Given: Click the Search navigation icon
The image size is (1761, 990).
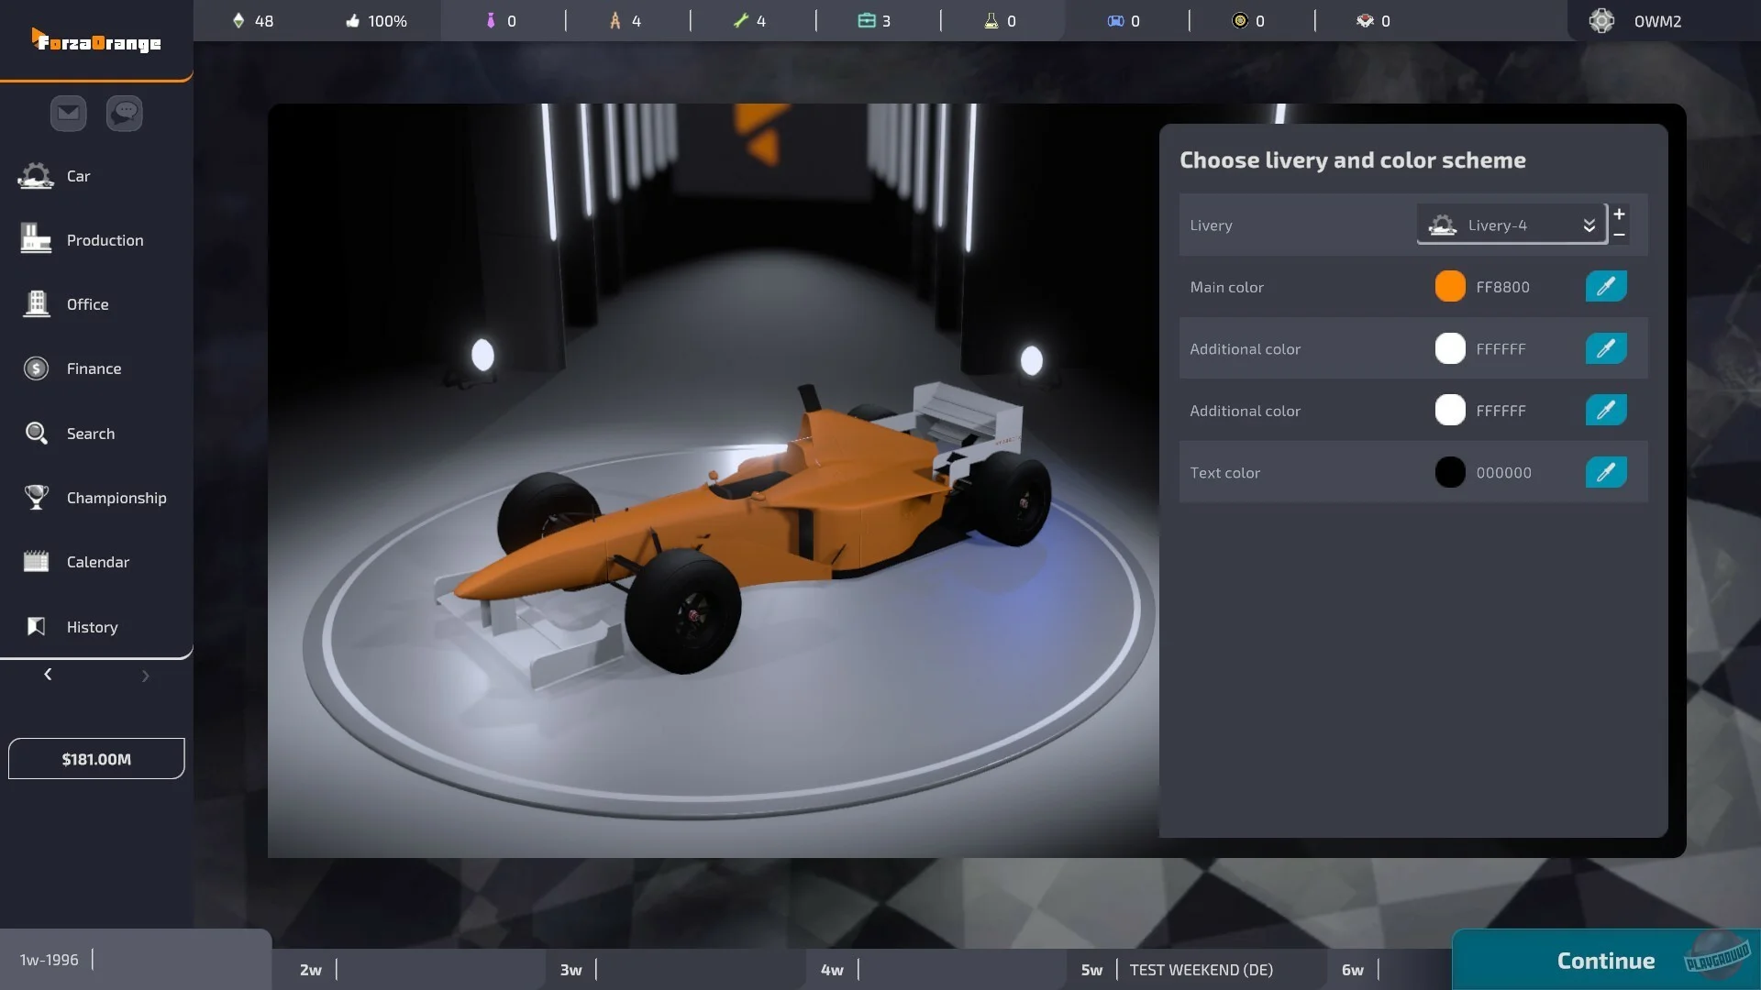Looking at the screenshot, I should pos(35,433).
